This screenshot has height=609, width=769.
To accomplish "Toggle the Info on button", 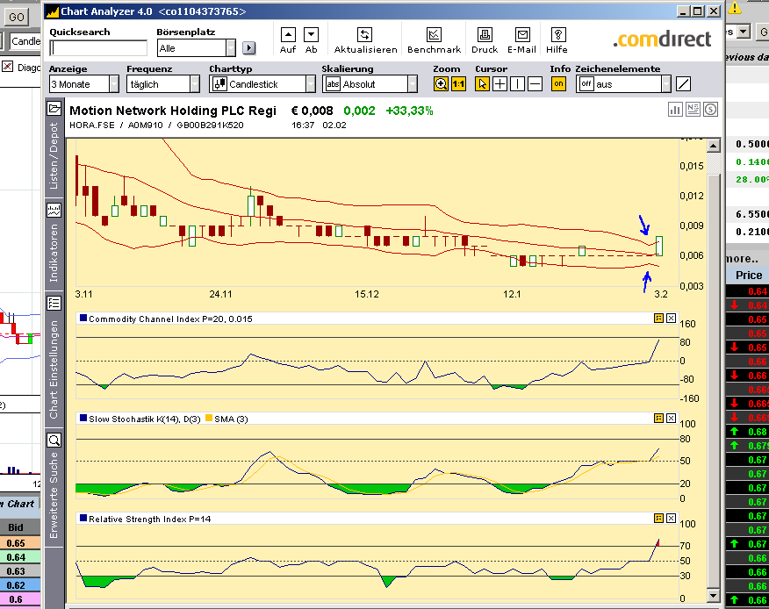I will tap(558, 84).
